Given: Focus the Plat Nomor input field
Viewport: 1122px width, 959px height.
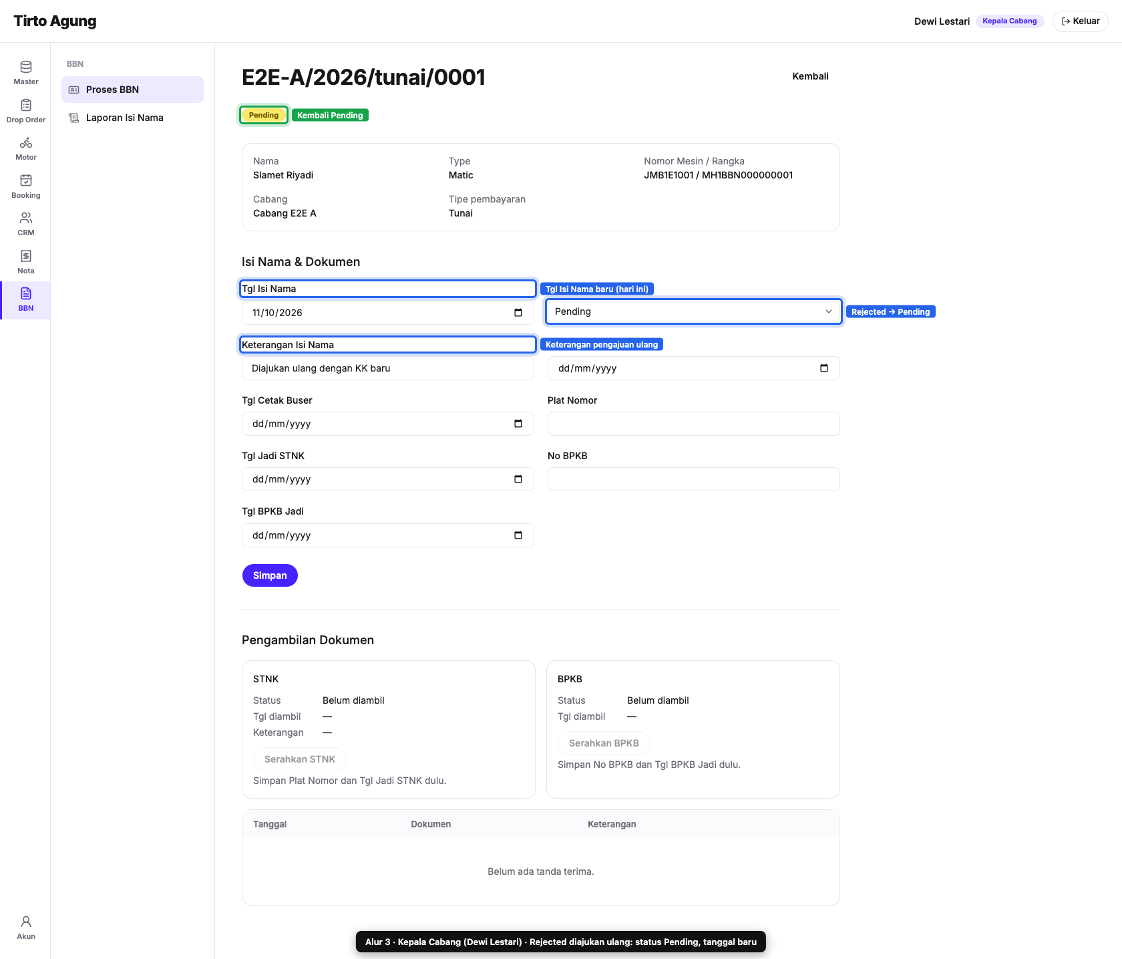Looking at the screenshot, I should 693,424.
